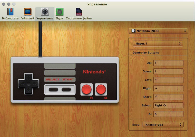Open the Ядра cores tab
This screenshot has width=195, height=137.
[x=60, y=14]
